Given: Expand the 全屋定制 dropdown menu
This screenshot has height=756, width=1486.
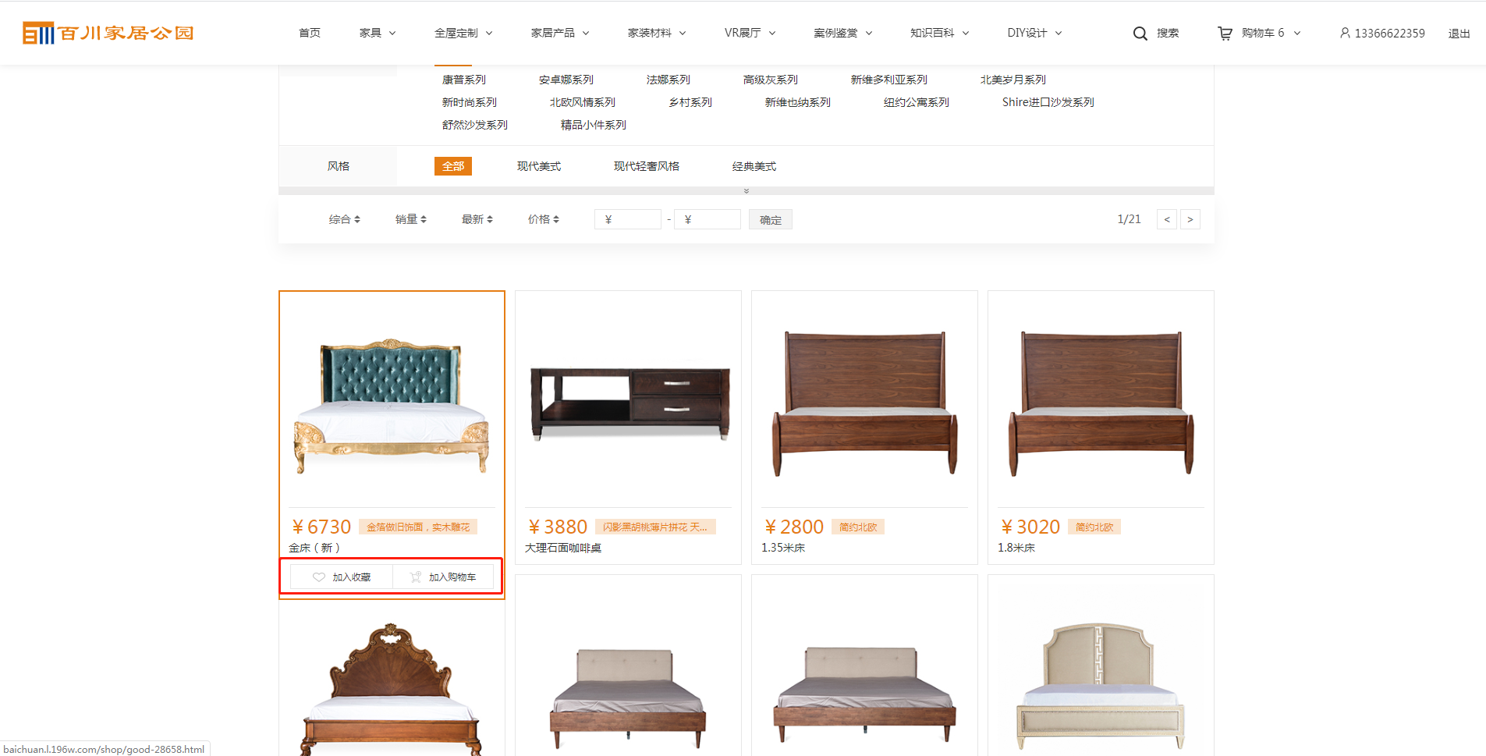Looking at the screenshot, I should (463, 33).
